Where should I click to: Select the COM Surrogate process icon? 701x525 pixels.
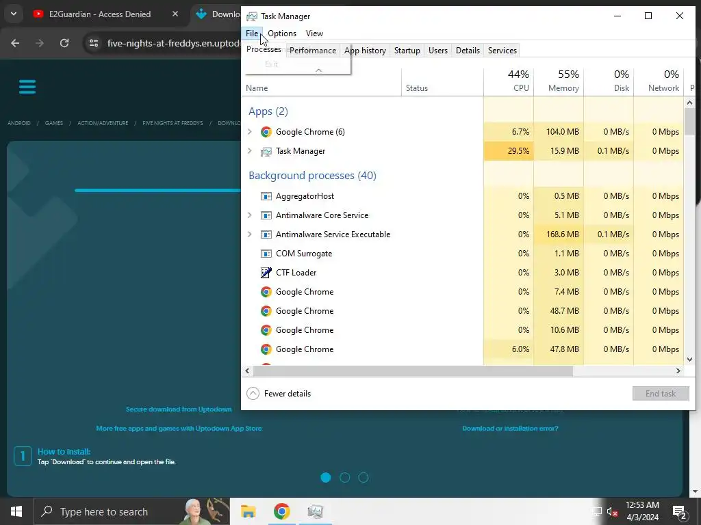(266, 254)
